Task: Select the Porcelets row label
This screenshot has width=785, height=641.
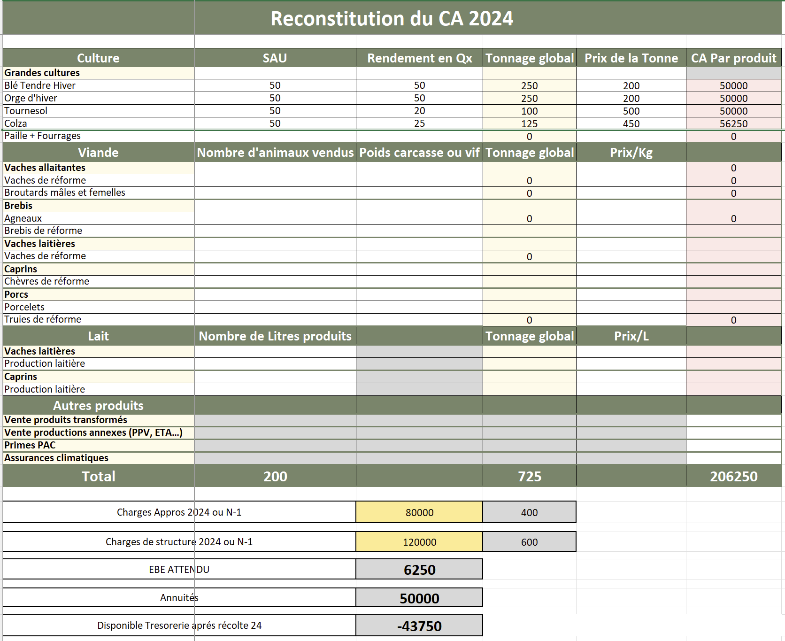Action: (98, 307)
